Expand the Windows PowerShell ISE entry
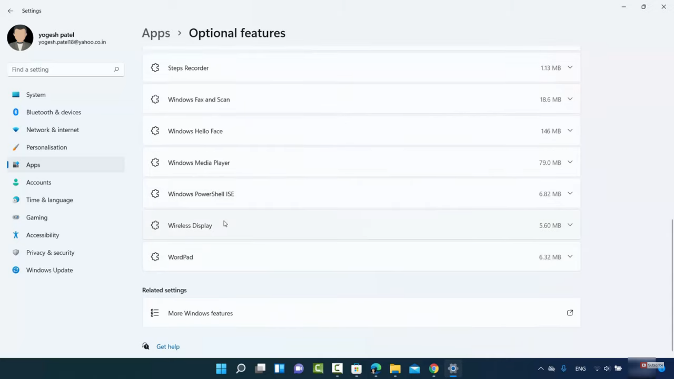 pyautogui.click(x=570, y=193)
